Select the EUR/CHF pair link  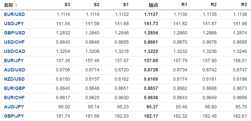14,98
